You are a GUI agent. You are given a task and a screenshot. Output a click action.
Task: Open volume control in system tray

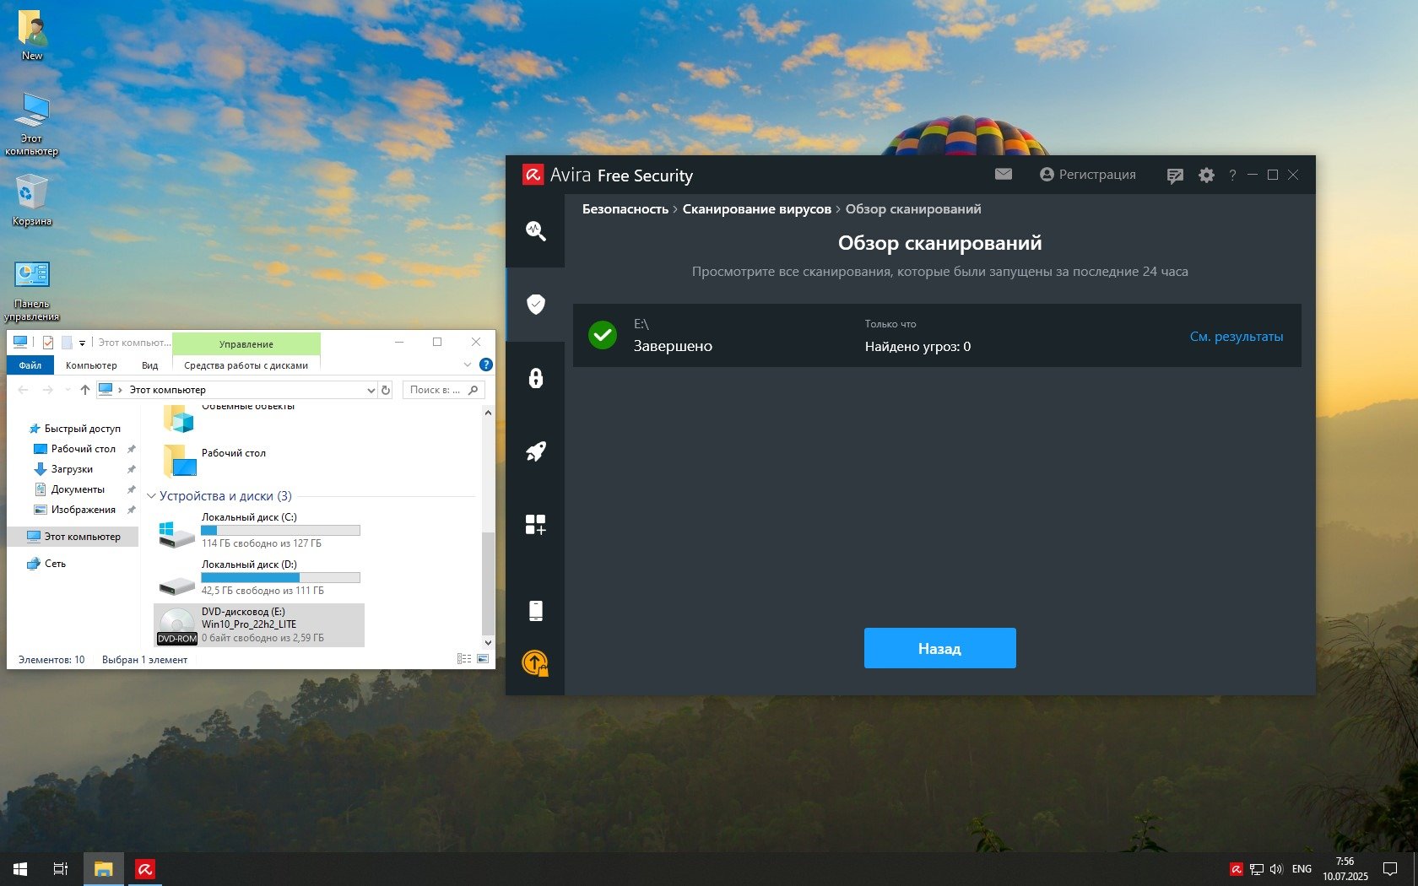point(1275,869)
